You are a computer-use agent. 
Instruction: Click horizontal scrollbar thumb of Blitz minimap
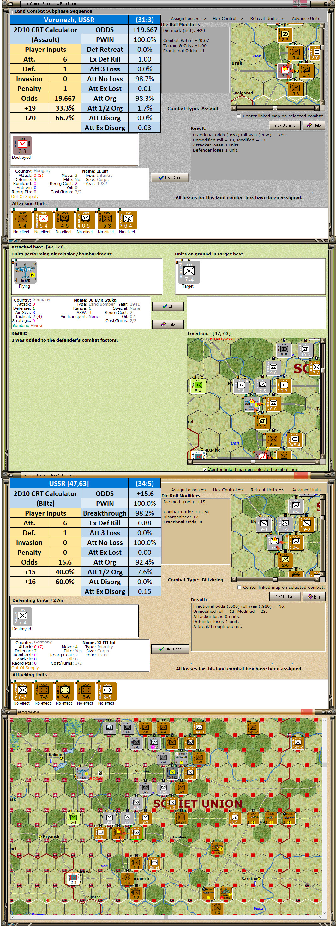275,579
